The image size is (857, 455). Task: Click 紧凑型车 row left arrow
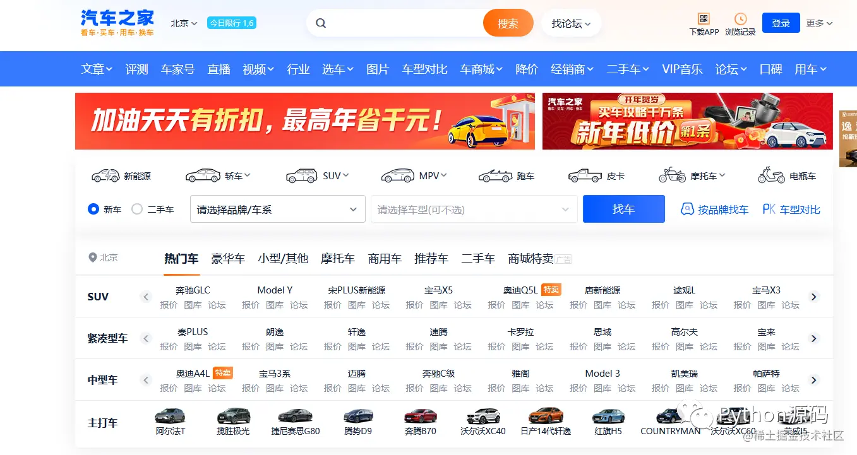coord(146,338)
